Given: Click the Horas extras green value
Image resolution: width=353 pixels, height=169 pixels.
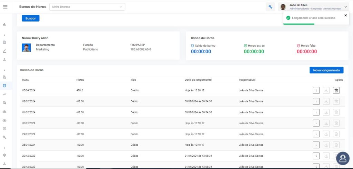Looking at the screenshot, I should tap(254, 52).
